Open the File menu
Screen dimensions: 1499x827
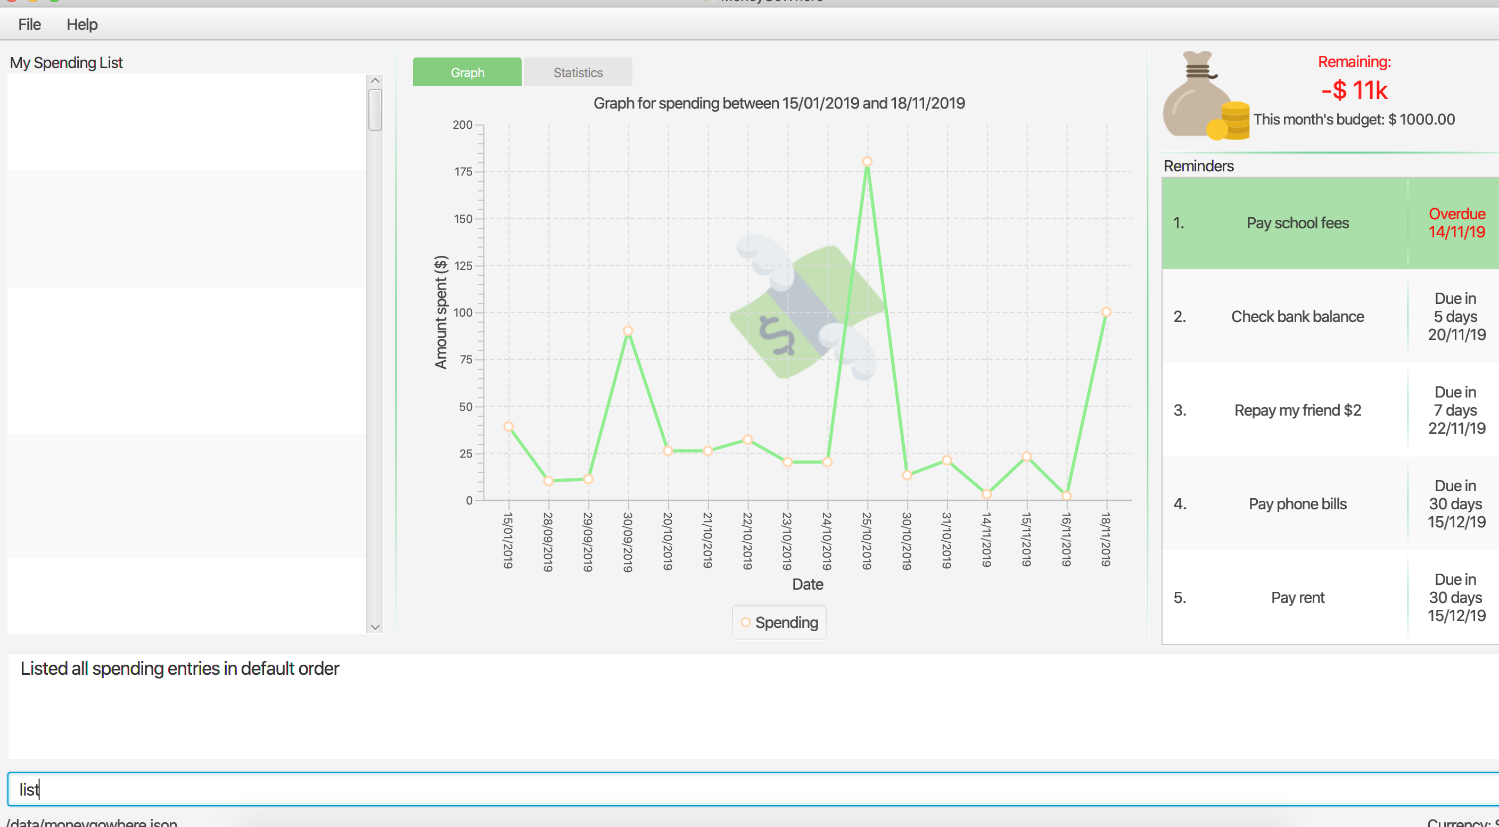pos(29,24)
